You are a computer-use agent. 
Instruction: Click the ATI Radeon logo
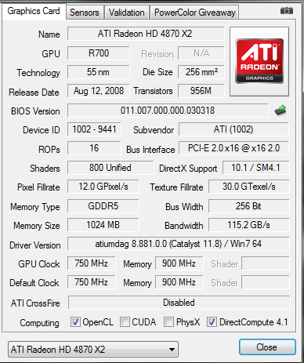pos(259,61)
